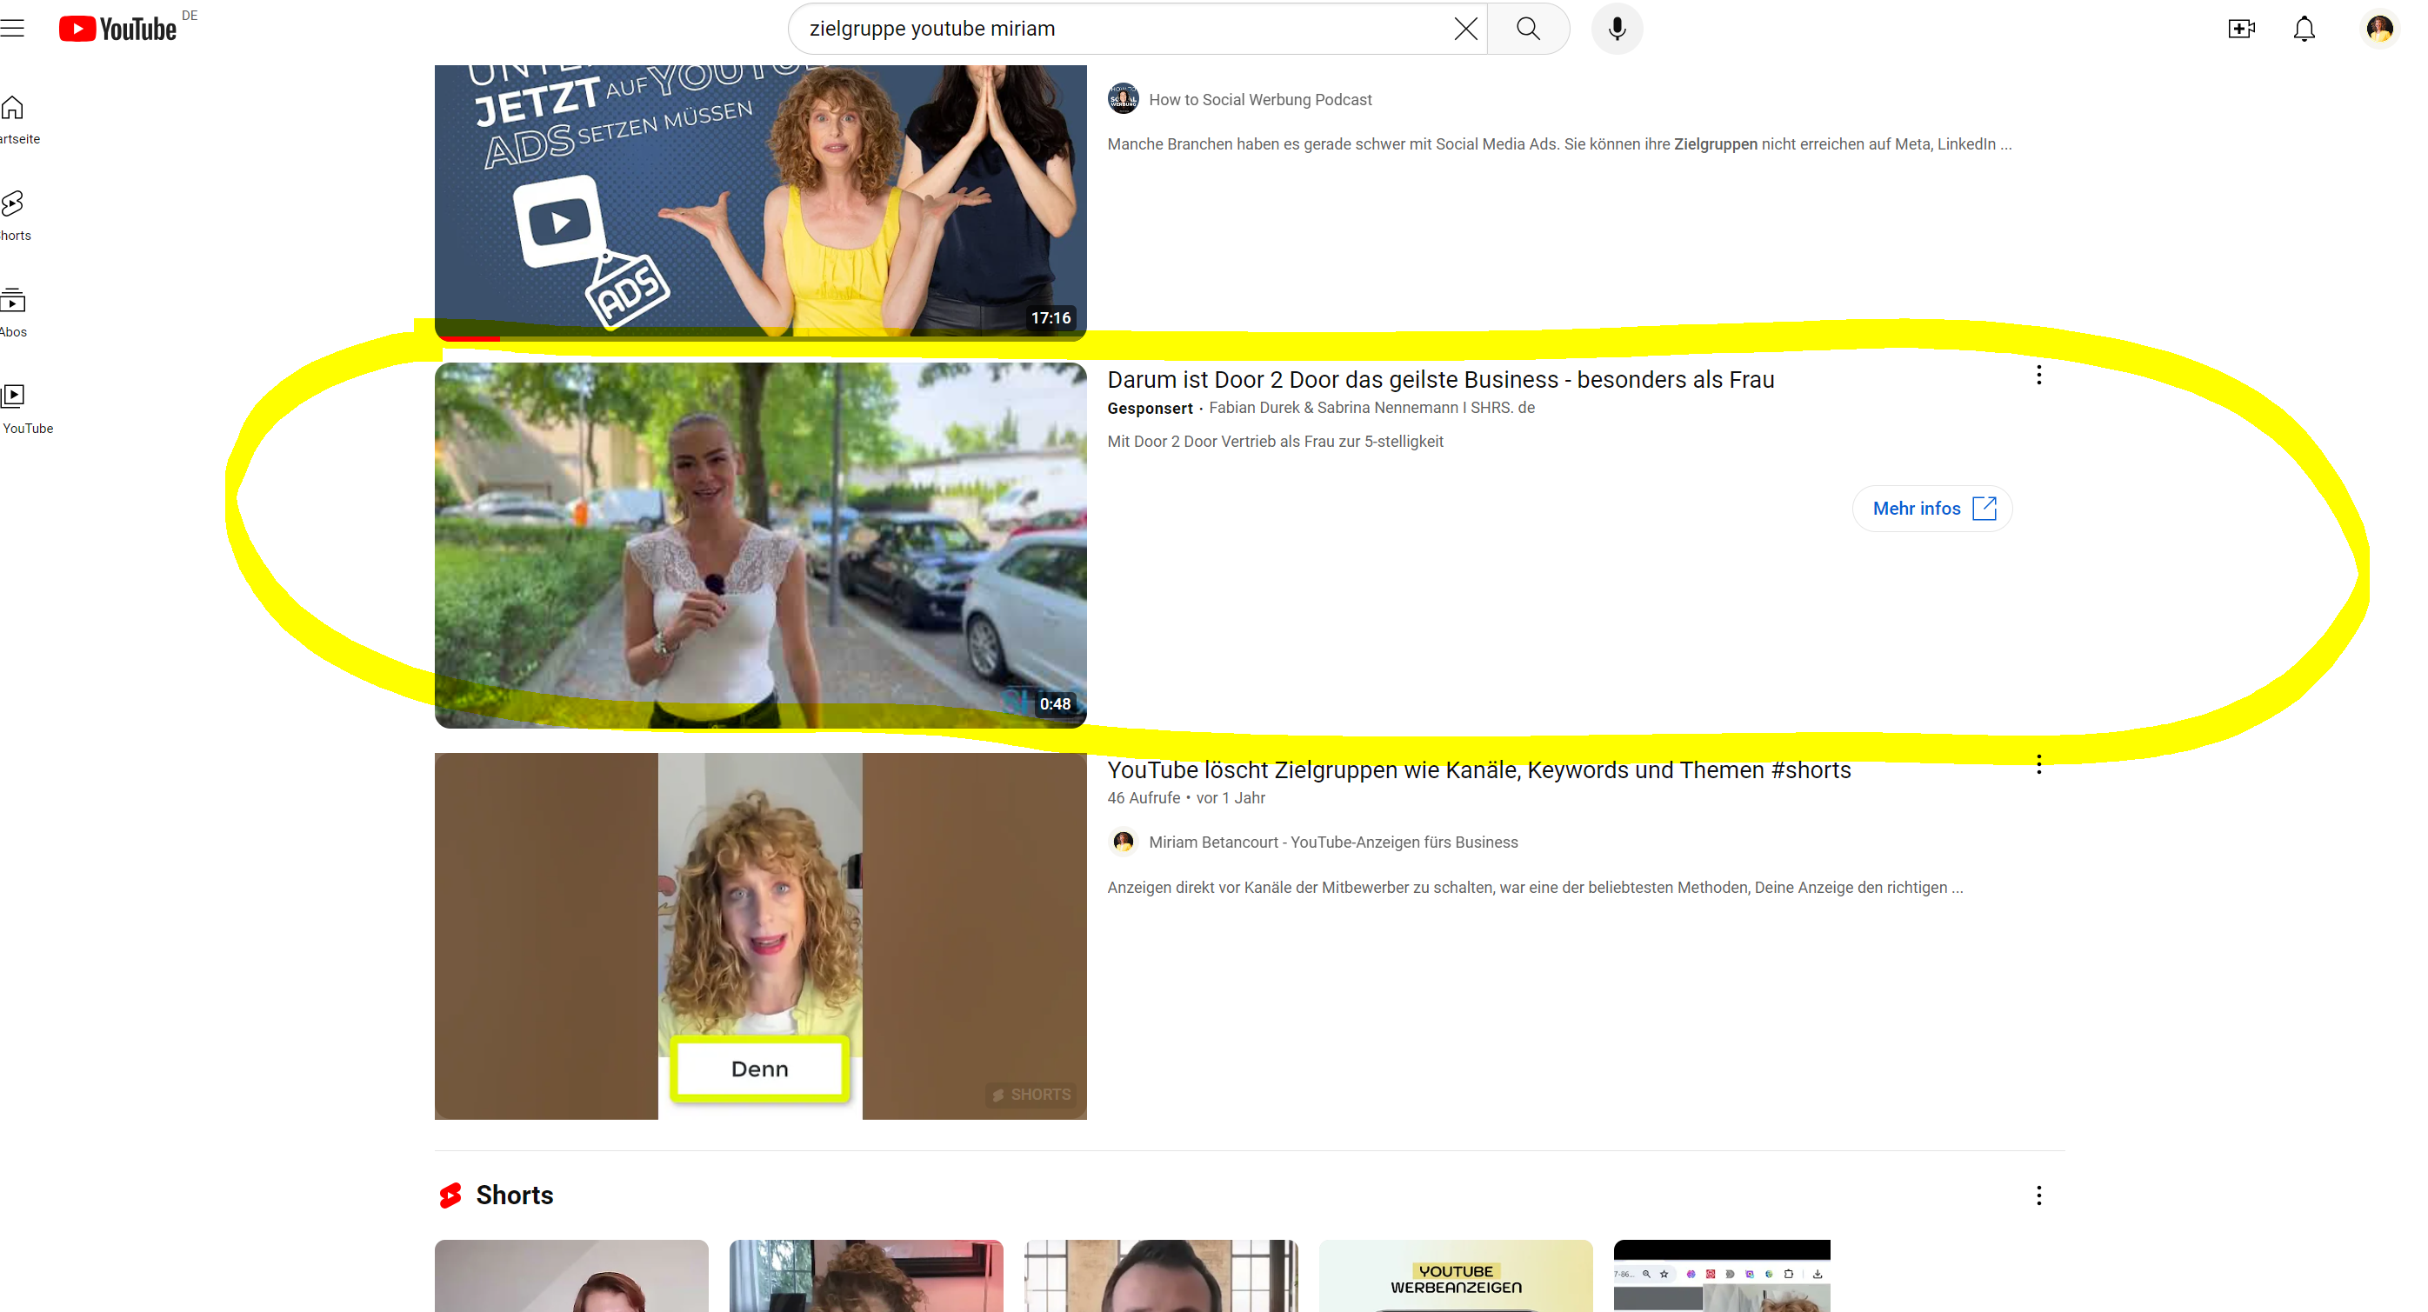Click description 'Anzeigen direkt vor Kanäle'
2428x1312 pixels.
pyautogui.click(x=1535, y=888)
